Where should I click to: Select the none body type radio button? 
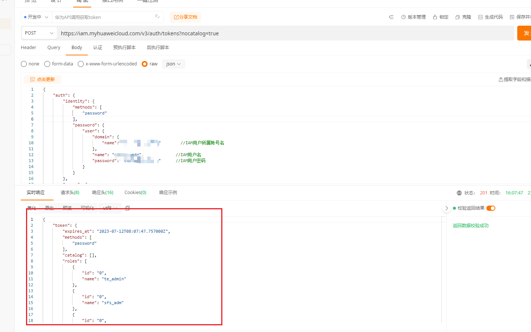click(24, 64)
